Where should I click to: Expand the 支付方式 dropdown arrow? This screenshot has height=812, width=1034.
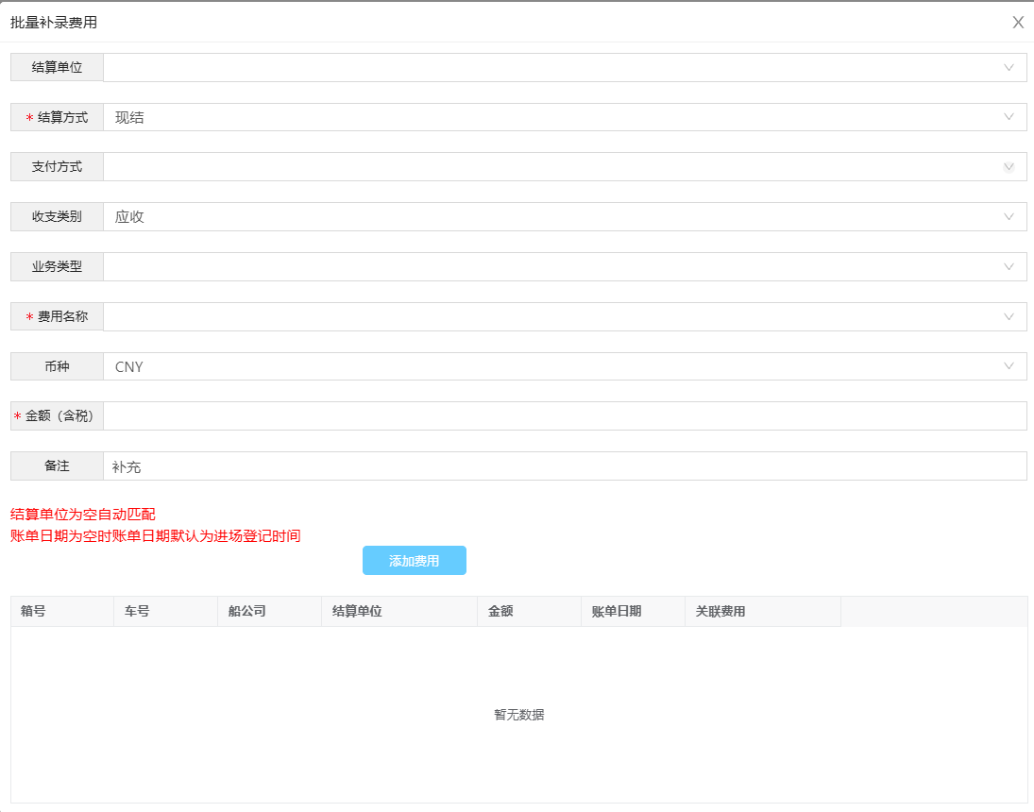1009,167
